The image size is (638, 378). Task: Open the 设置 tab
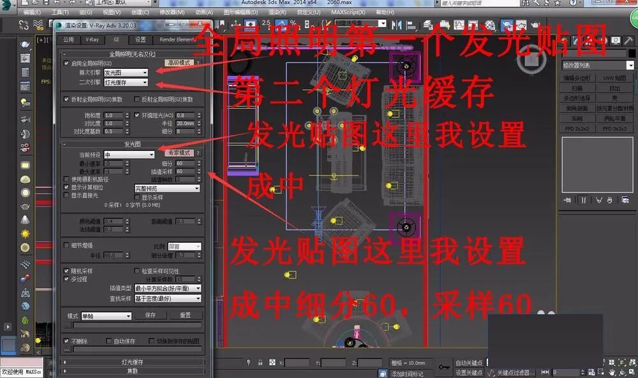pos(140,40)
